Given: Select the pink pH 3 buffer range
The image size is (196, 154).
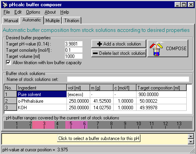Looking at the screenshot, I should (x=43, y=125).
